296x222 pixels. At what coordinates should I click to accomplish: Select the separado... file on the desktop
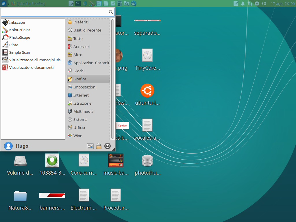pos(147,27)
